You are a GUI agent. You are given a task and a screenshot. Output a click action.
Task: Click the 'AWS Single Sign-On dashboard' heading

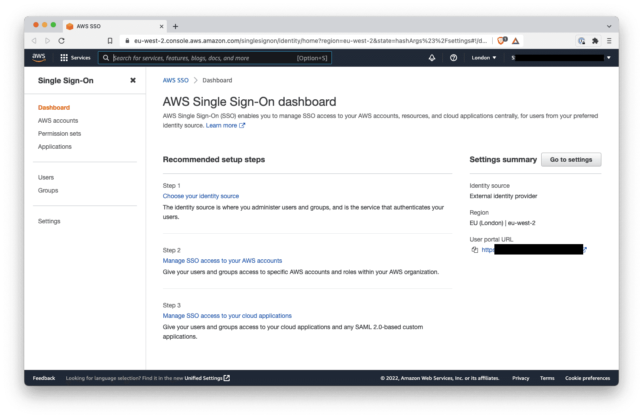coord(250,101)
